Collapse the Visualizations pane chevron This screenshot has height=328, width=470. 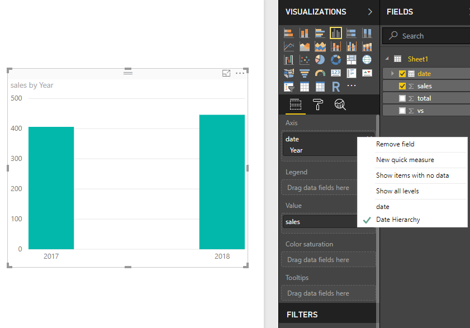coord(370,12)
